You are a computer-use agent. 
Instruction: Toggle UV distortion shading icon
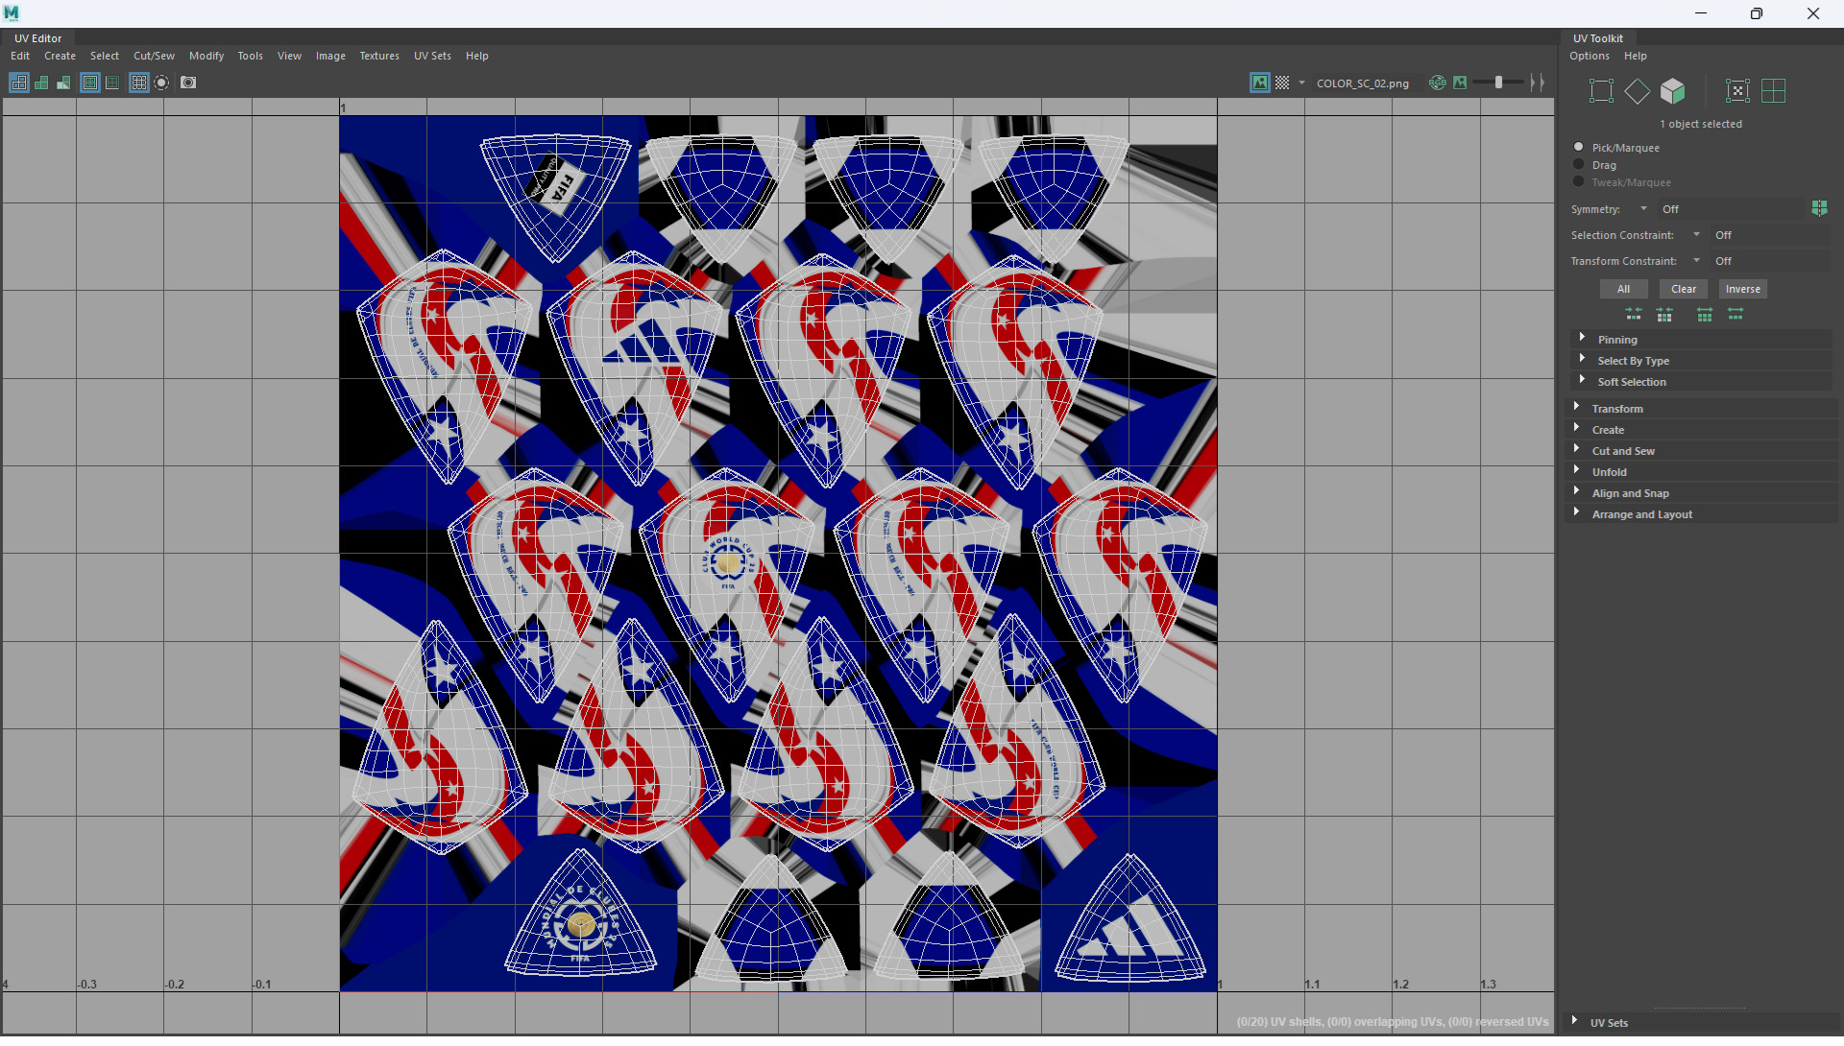pos(63,83)
